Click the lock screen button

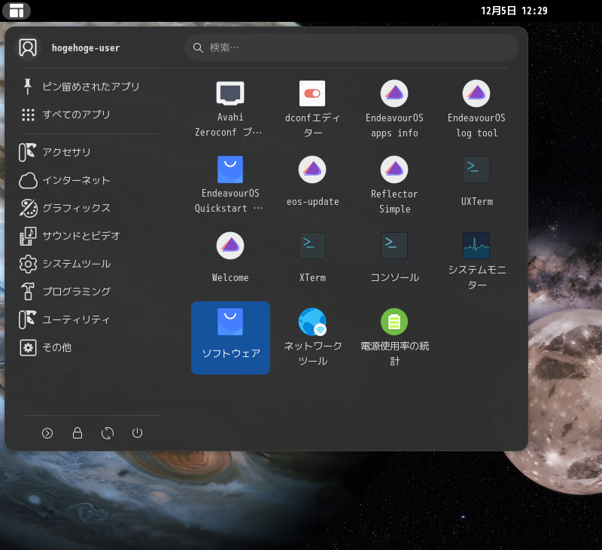pyautogui.click(x=77, y=433)
